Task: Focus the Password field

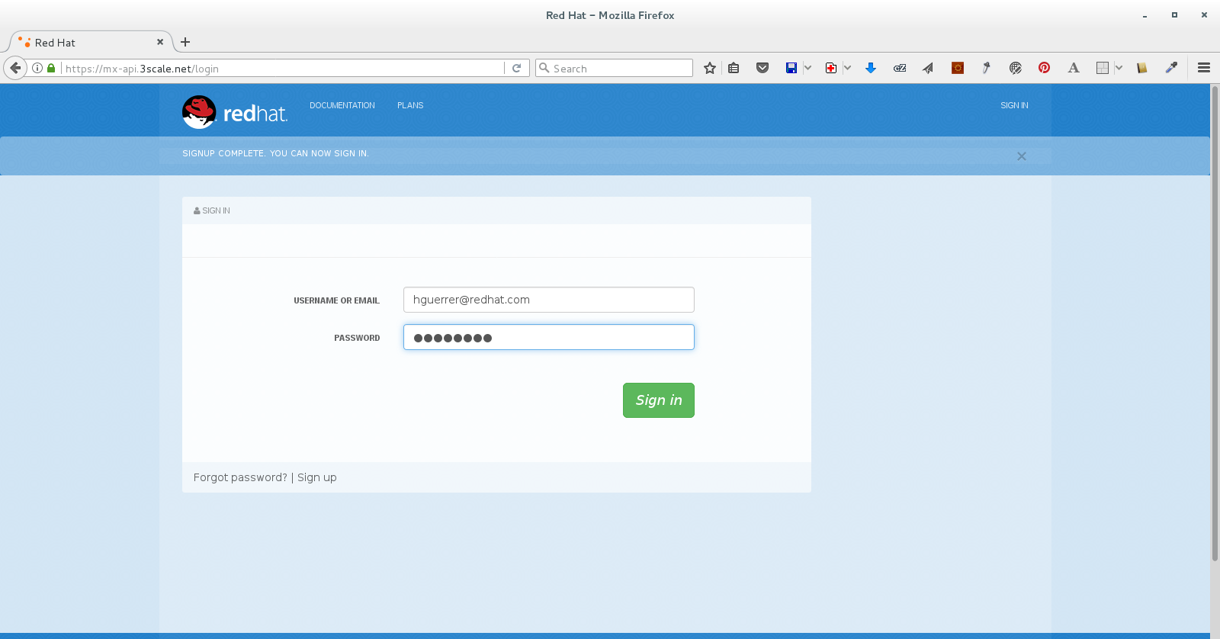Action: (549, 337)
